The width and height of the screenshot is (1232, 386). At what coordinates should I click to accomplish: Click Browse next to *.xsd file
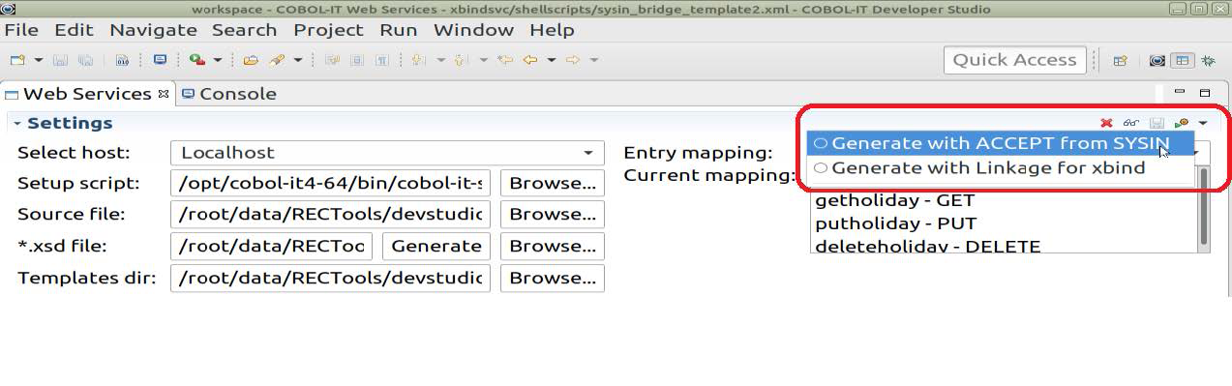pos(553,247)
